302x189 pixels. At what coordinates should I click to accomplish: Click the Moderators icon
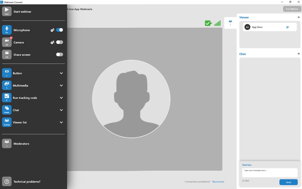[7, 143]
